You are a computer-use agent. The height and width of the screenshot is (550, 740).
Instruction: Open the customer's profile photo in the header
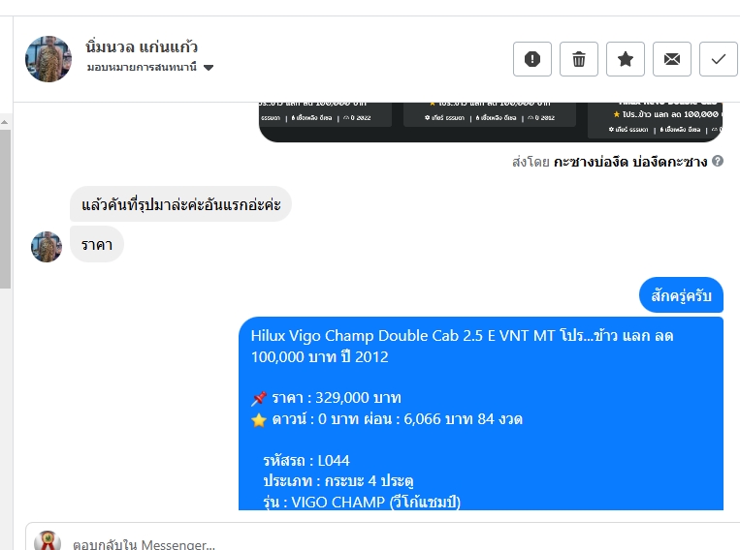tap(48, 59)
